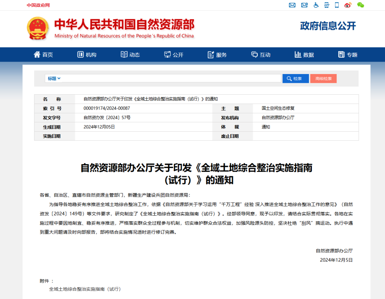Click the monitor icon beside 公开
The height and width of the screenshot is (299, 385).
[168, 54]
